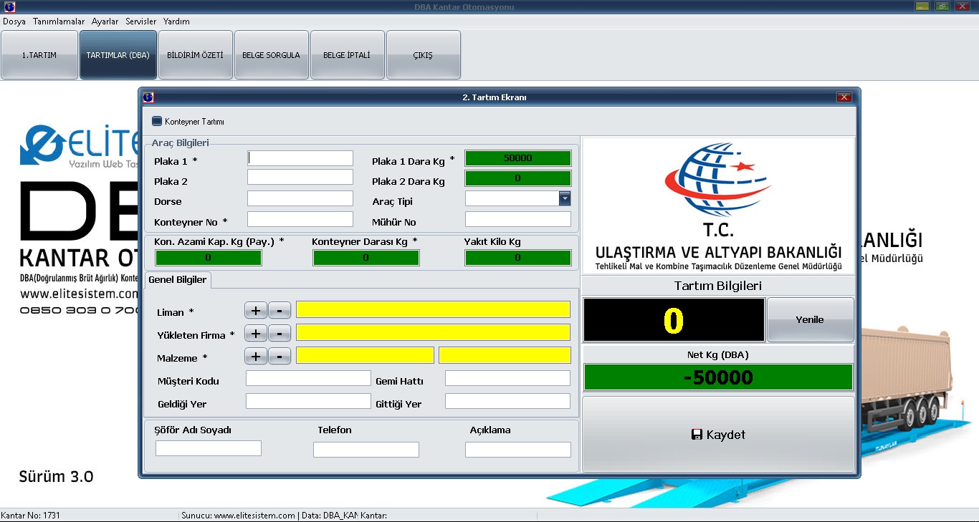This screenshot has width=979, height=522.
Task: Click the BELGE SORGULA toolbar button
Action: tap(272, 55)
